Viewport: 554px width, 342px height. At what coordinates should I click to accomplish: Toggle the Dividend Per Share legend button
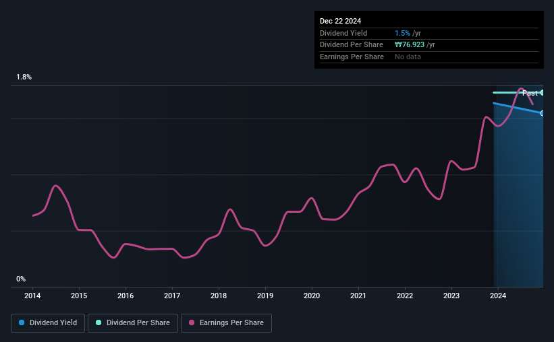[x=133, y=323]
